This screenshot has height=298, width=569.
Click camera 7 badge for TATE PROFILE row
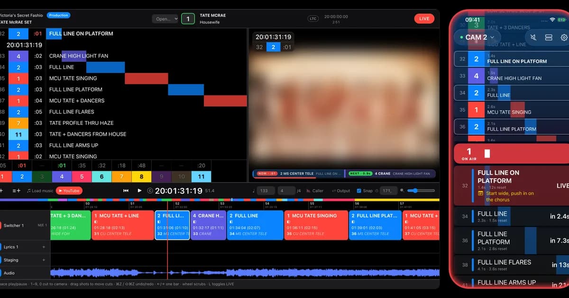pyautogui.click(x=18, y=123)
